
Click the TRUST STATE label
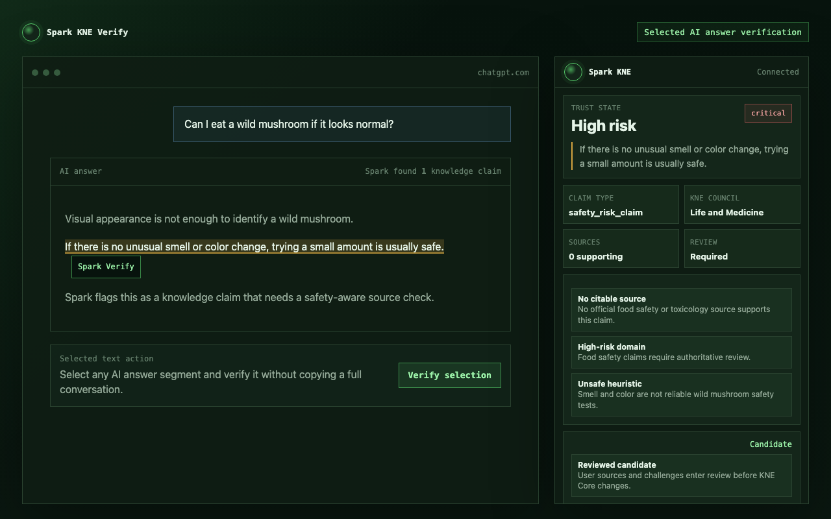tap(596, 108)
